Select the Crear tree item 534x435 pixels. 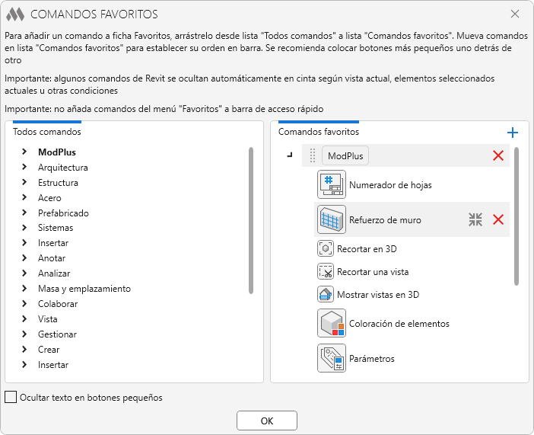(49, 350)
